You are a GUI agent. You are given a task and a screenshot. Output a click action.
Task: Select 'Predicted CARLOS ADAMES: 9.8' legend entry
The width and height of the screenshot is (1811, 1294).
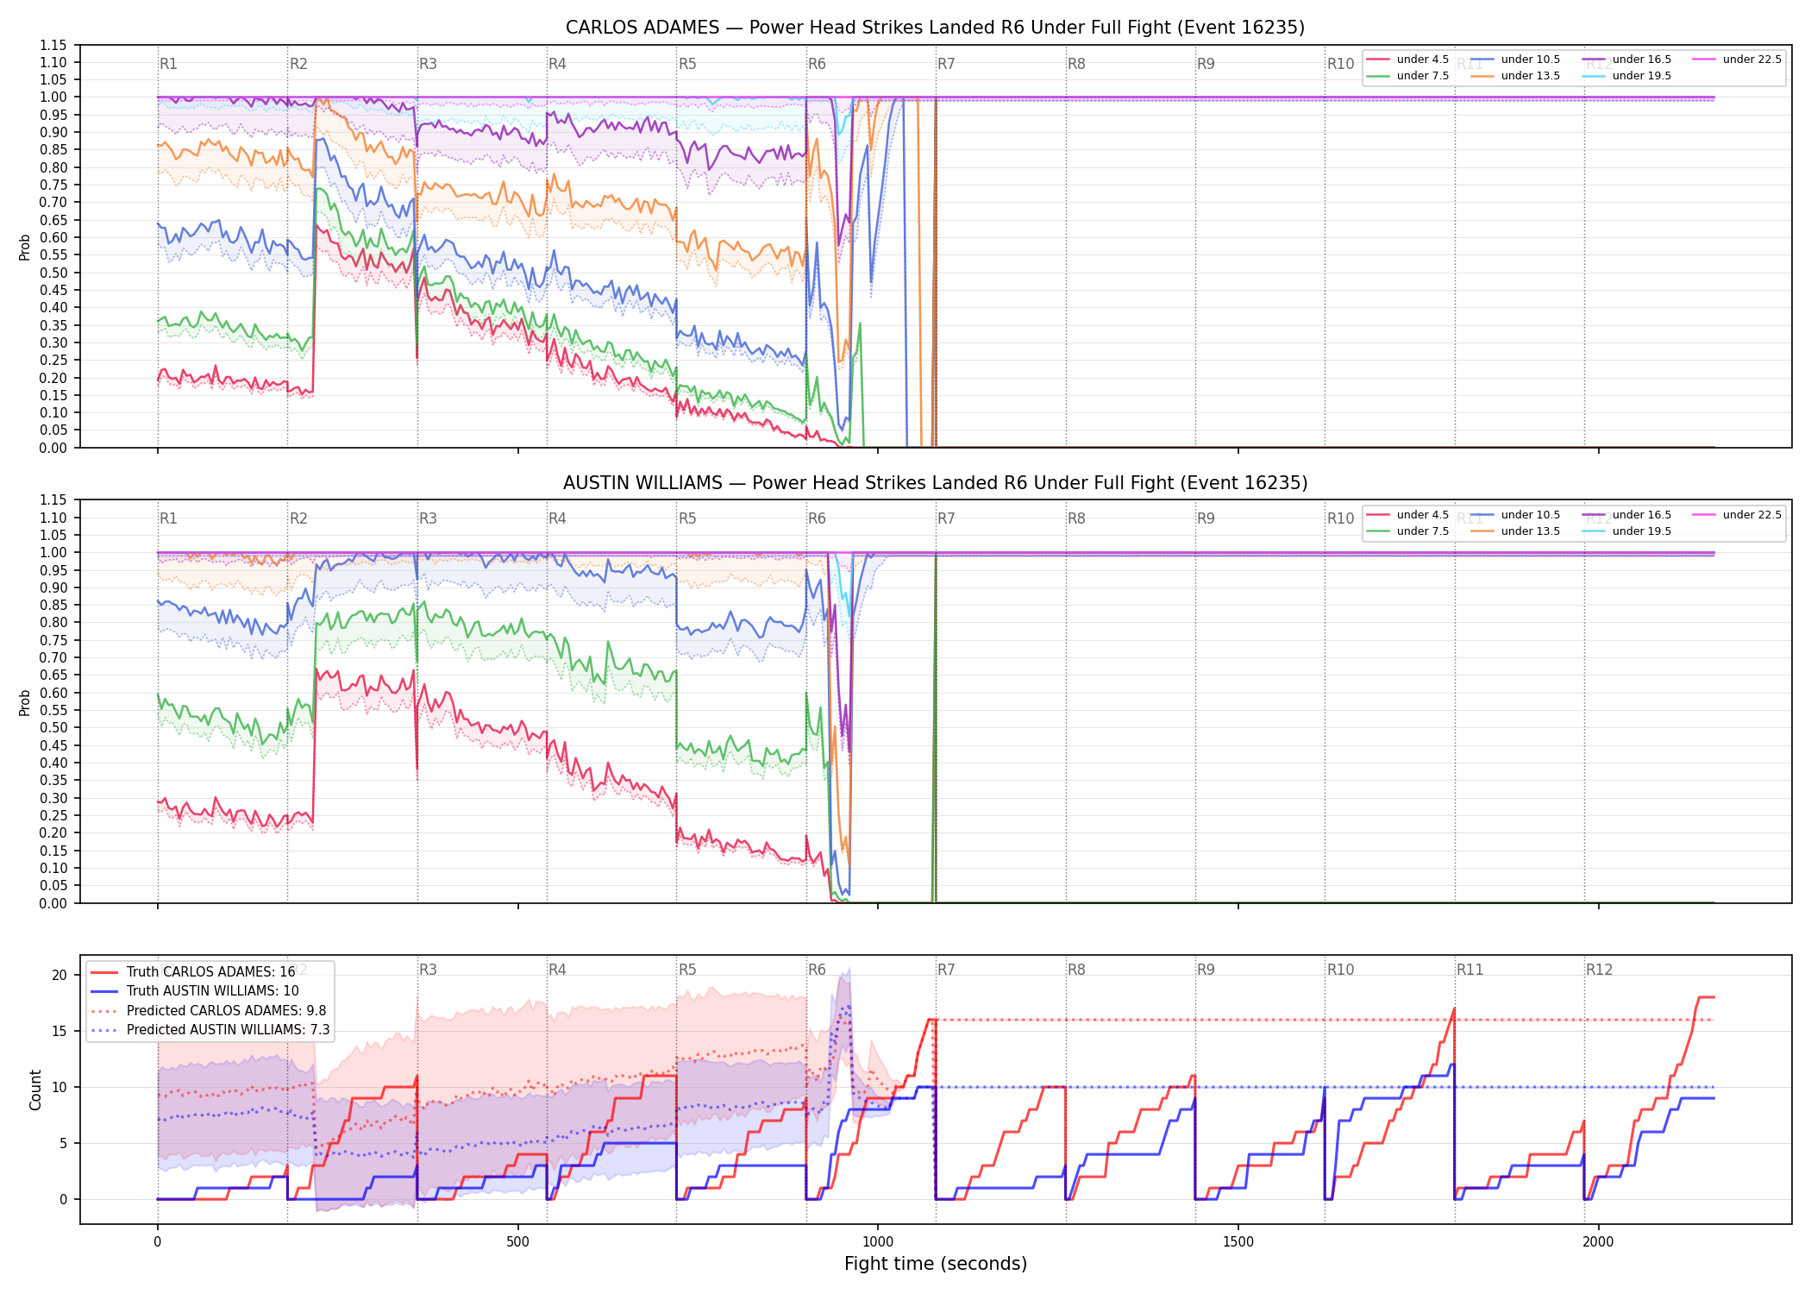pyautogui.click(x=208, y=1011)
